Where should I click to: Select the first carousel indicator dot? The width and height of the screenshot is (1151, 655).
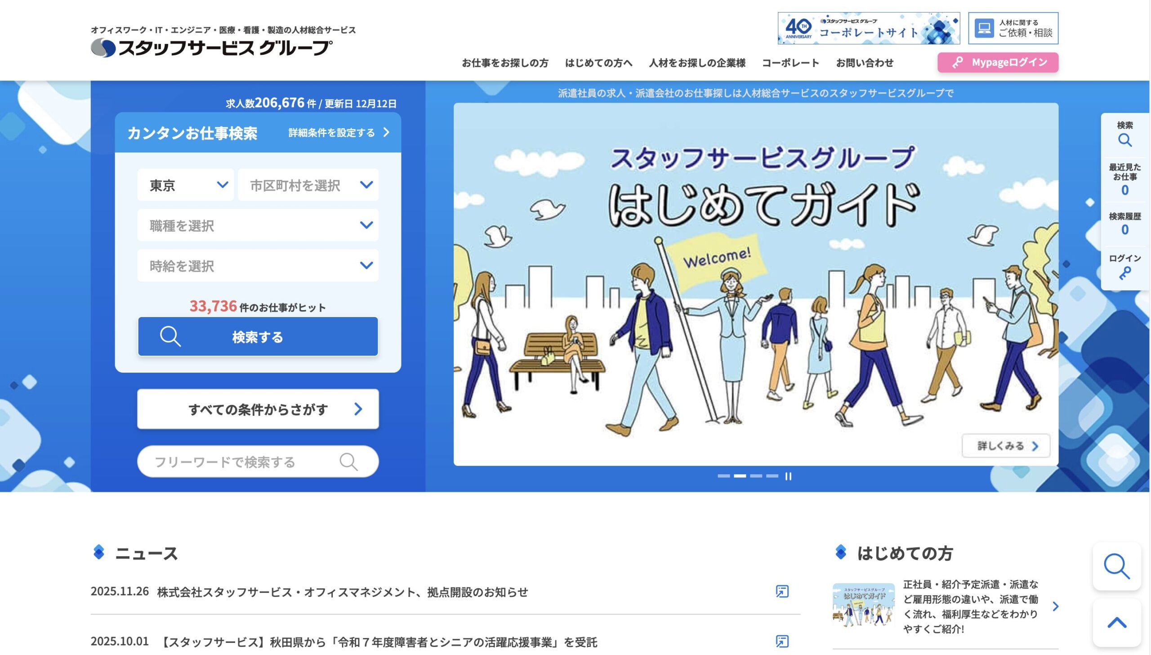click(725, 476)
